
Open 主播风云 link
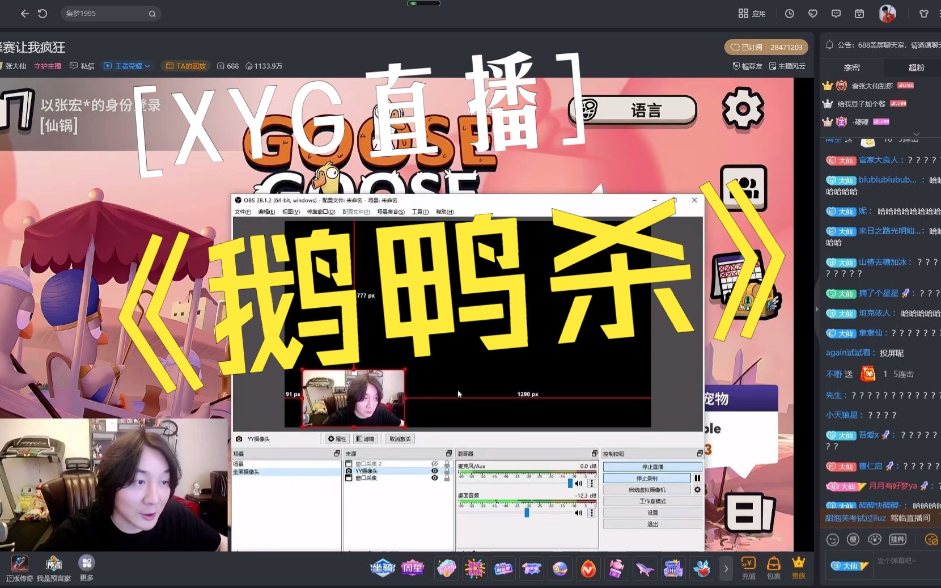(787, 66)
